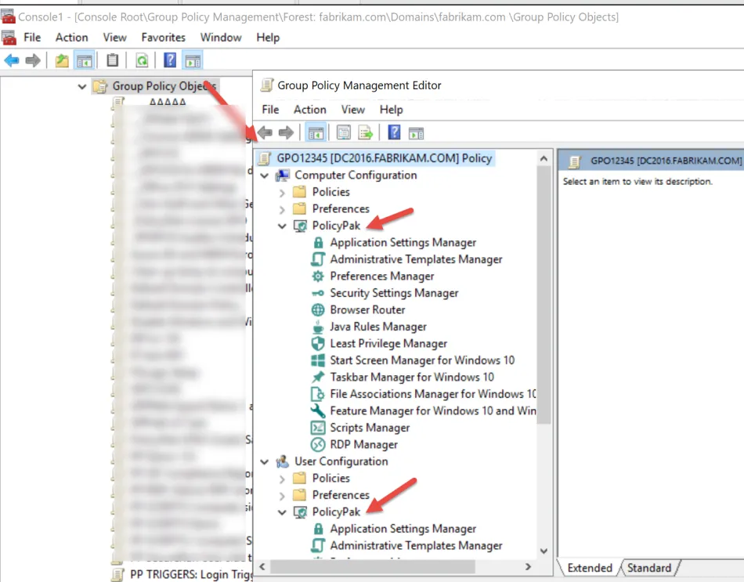Image resolution: width=744 pixels, height=582 pixels.
Task: Collapse the Computer Configuration node
Action: click(265, 175)
